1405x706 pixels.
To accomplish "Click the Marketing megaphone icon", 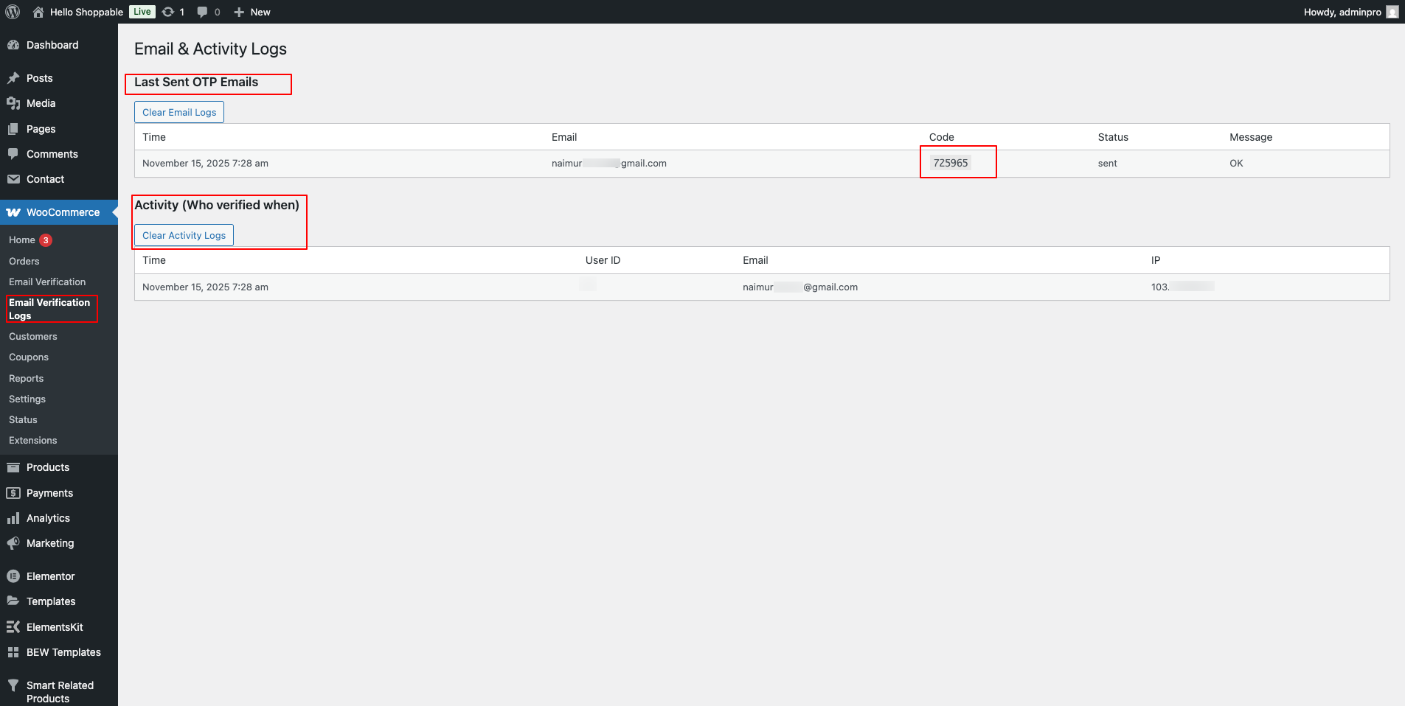I will click(15, 543).
